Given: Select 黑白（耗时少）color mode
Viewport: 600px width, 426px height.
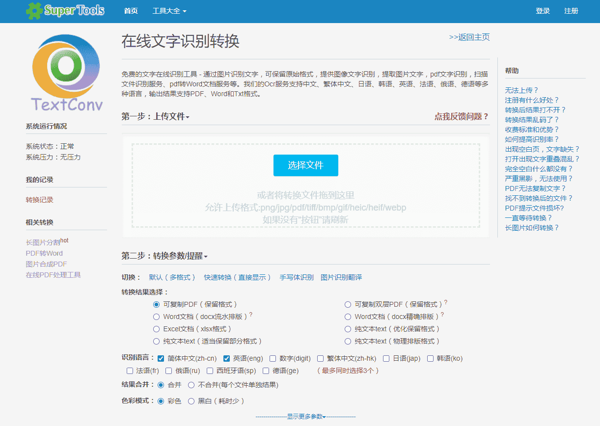Looking at the screenshot, I should click(x=191, y=401).
